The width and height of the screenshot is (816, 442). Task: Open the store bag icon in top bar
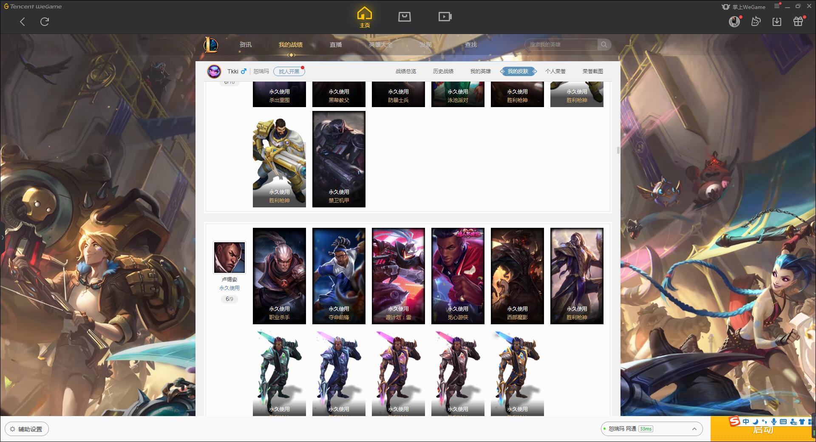pos(404,17)
